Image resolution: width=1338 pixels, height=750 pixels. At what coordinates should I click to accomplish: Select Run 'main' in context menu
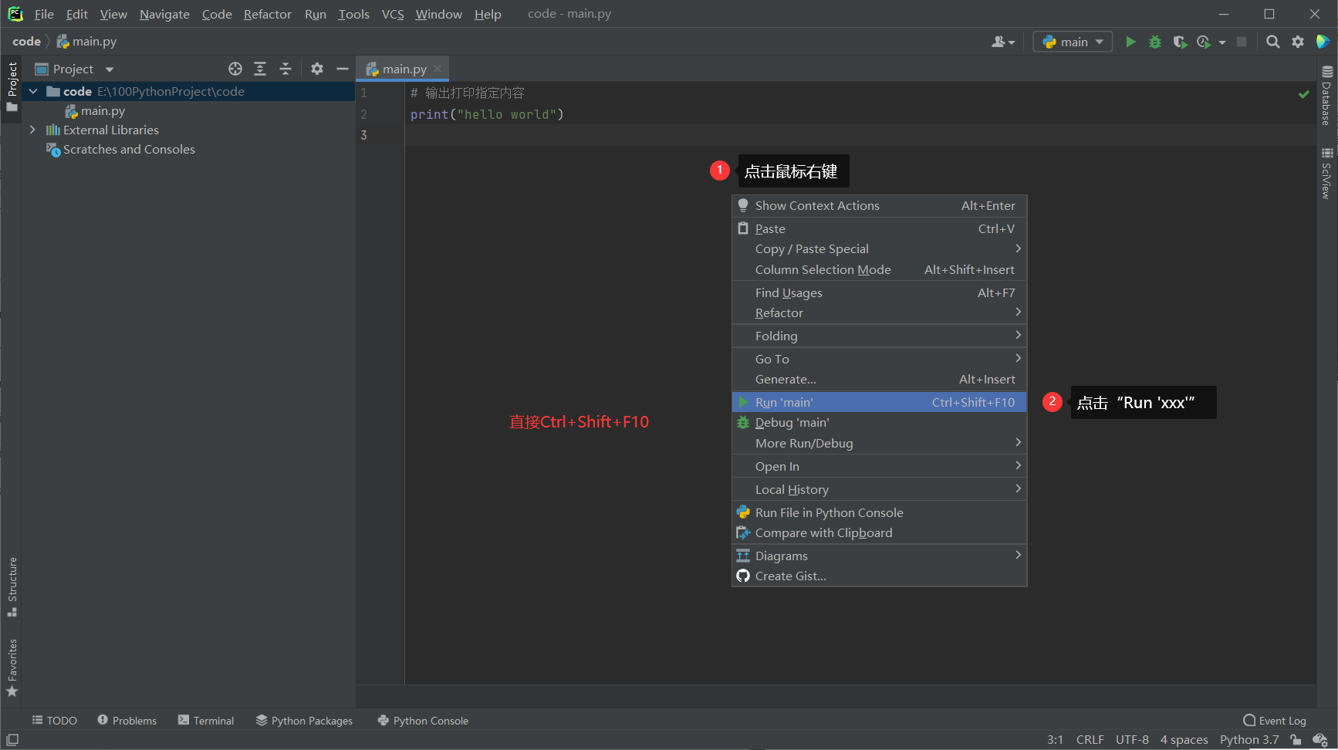pos(879,402)
